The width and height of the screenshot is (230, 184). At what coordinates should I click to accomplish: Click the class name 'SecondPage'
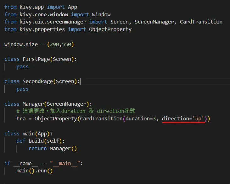[x=38, y=81]
